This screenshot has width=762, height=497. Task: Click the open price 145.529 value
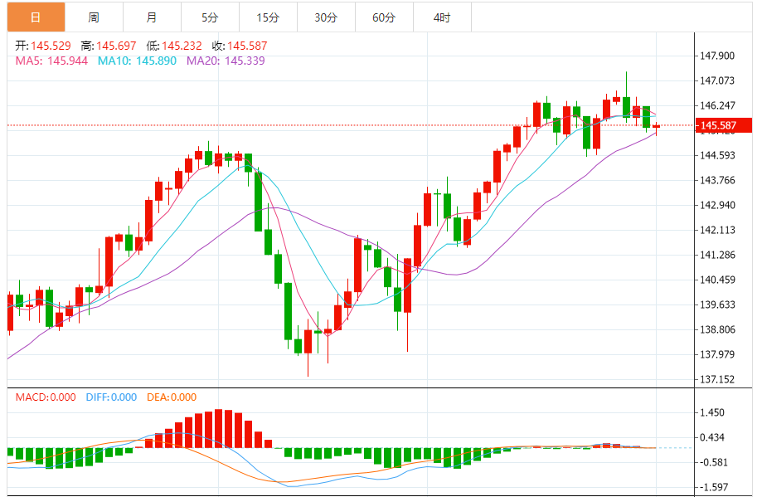pos(51,46)
